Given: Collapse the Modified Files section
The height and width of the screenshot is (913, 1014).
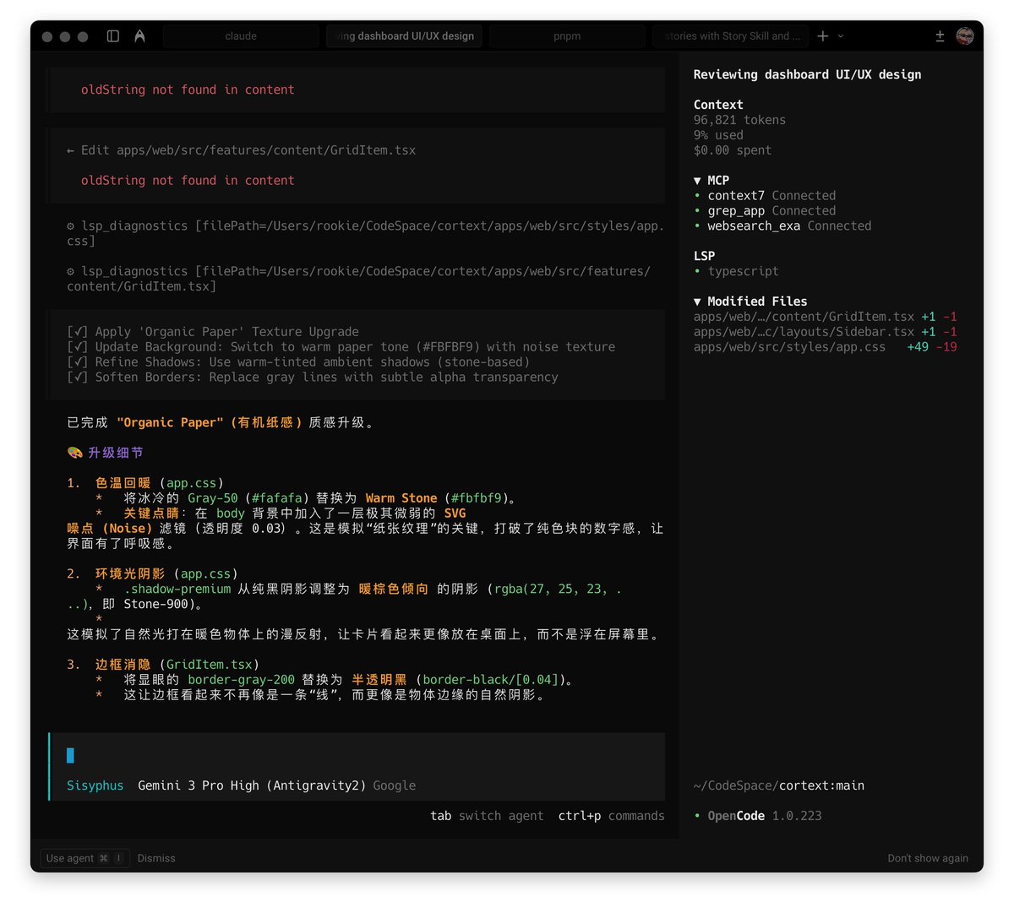Looking at the screenshot, I should (x=698, y=301).
